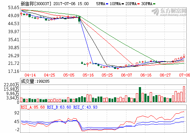The height and width of the screenshot is (133, 190).
Task: Click the 39.97 price axis label
Action: tap(14, 32)
